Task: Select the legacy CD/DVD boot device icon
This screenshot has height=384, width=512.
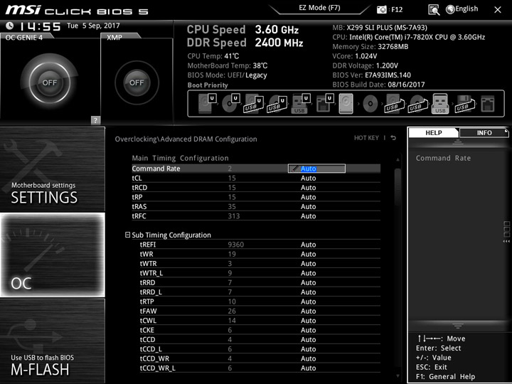Action: 370,104
